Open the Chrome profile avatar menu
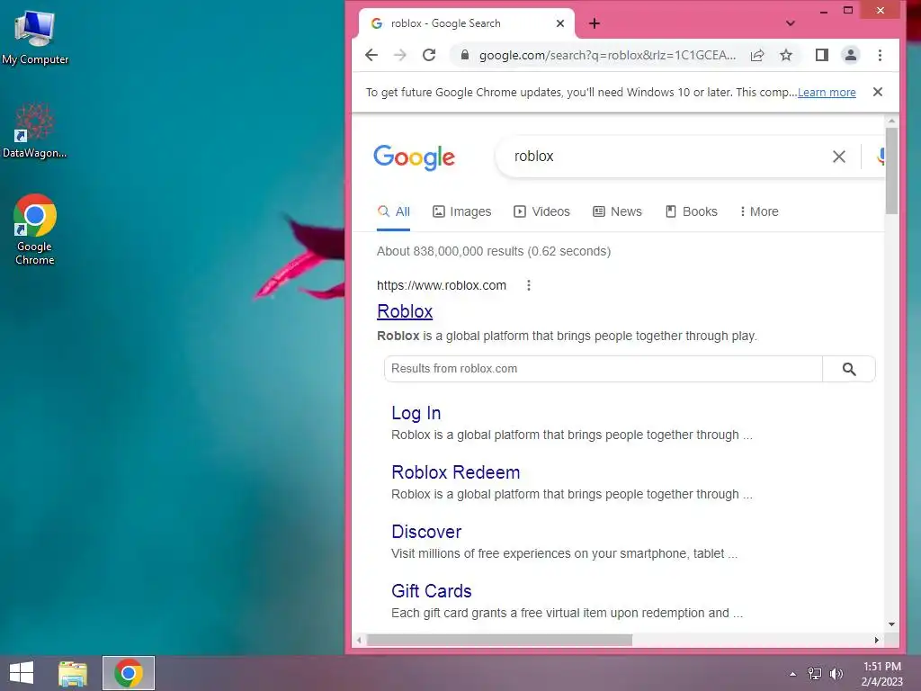The image size is (921, 691). (850, 55)
